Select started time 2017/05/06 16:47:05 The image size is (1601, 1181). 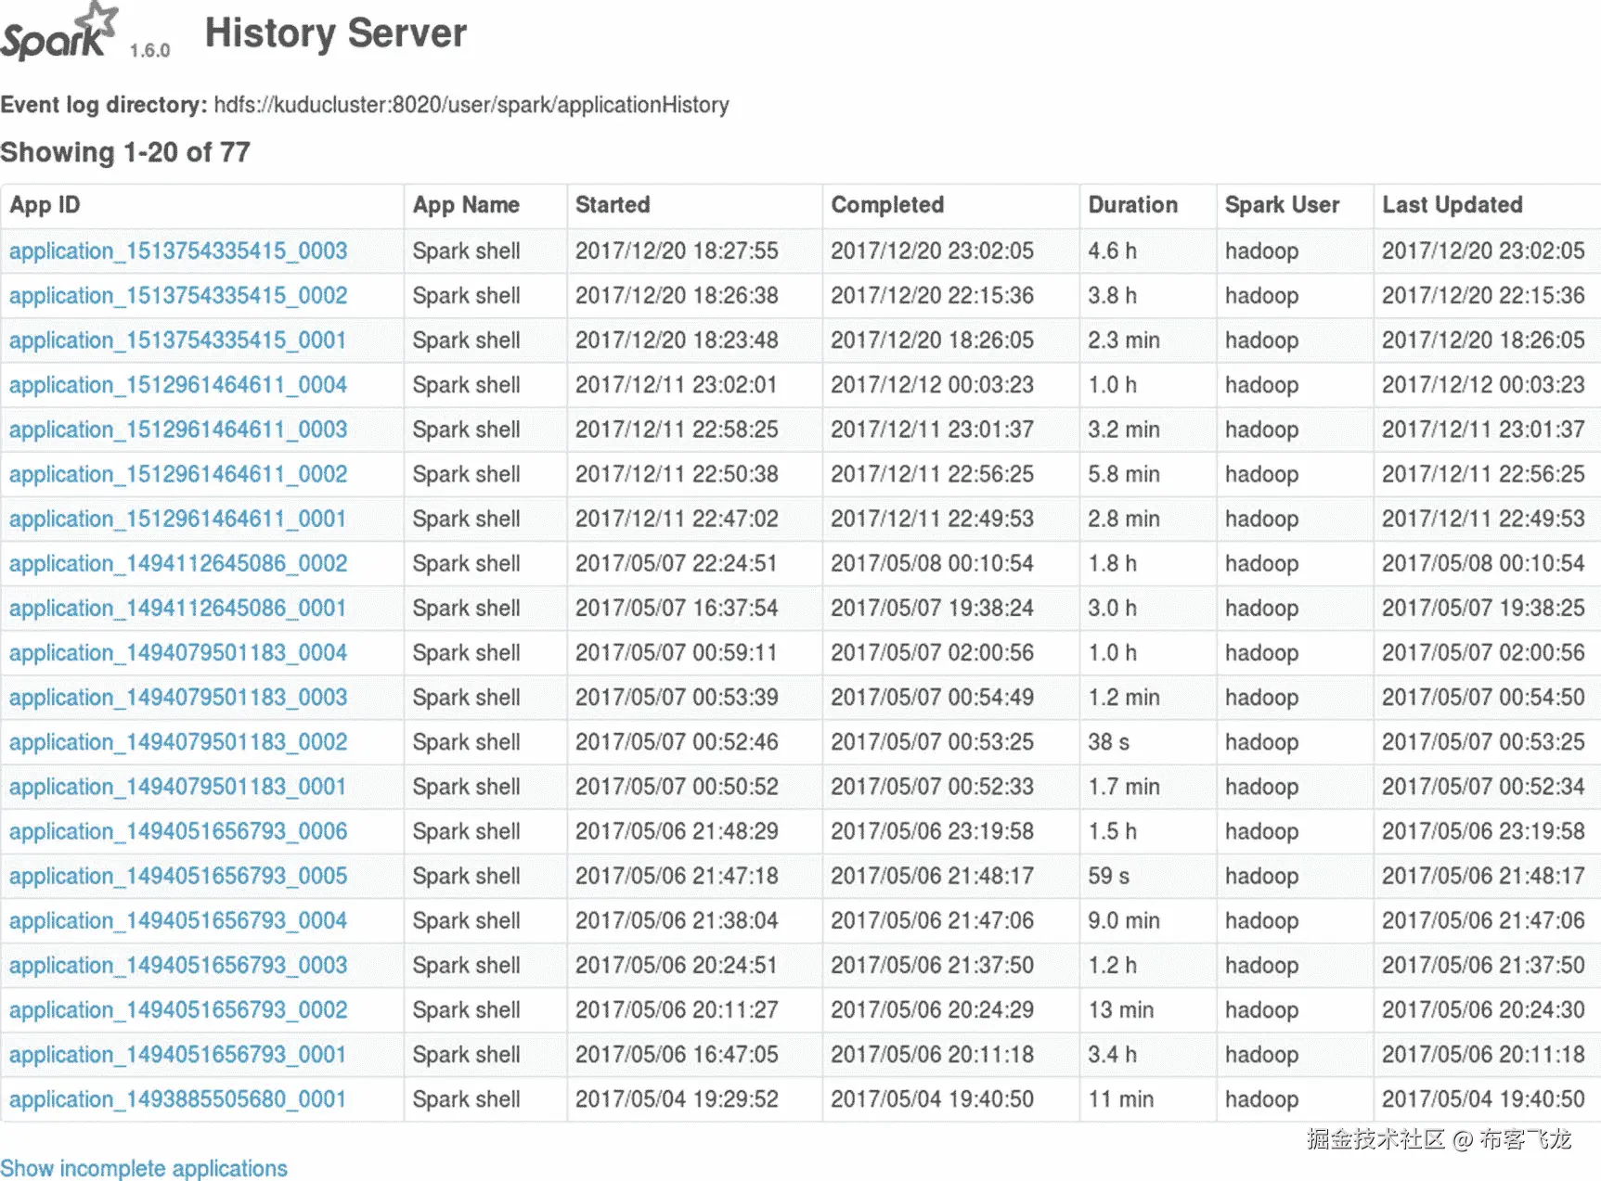(x=677, y=1055)
